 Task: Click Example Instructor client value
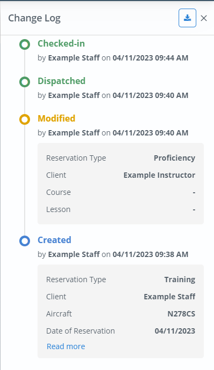[x=159, y=175]
